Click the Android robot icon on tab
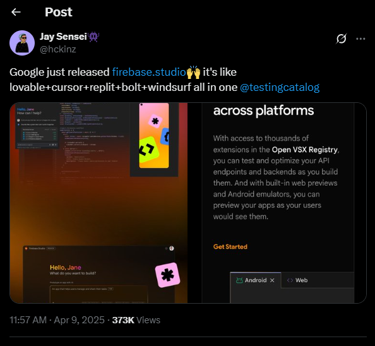The width and height of the screenshot is (375, 346). coord(239,280)
